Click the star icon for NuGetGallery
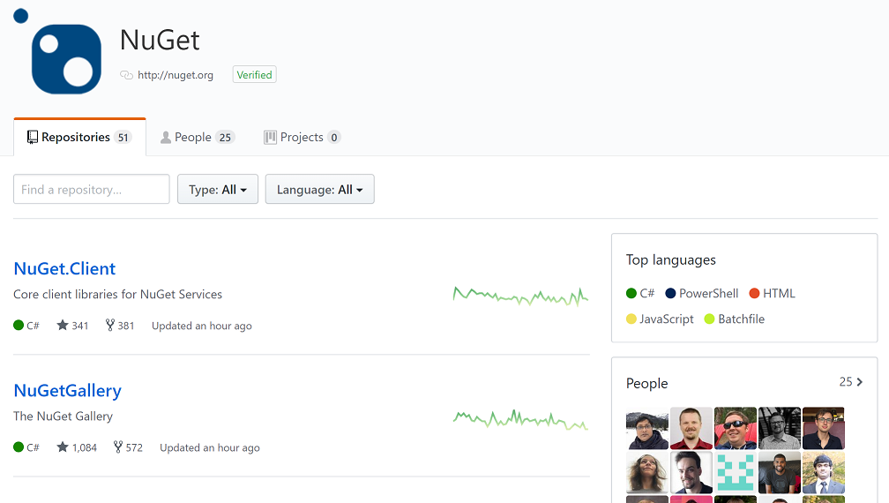 (x=63, y=447)
